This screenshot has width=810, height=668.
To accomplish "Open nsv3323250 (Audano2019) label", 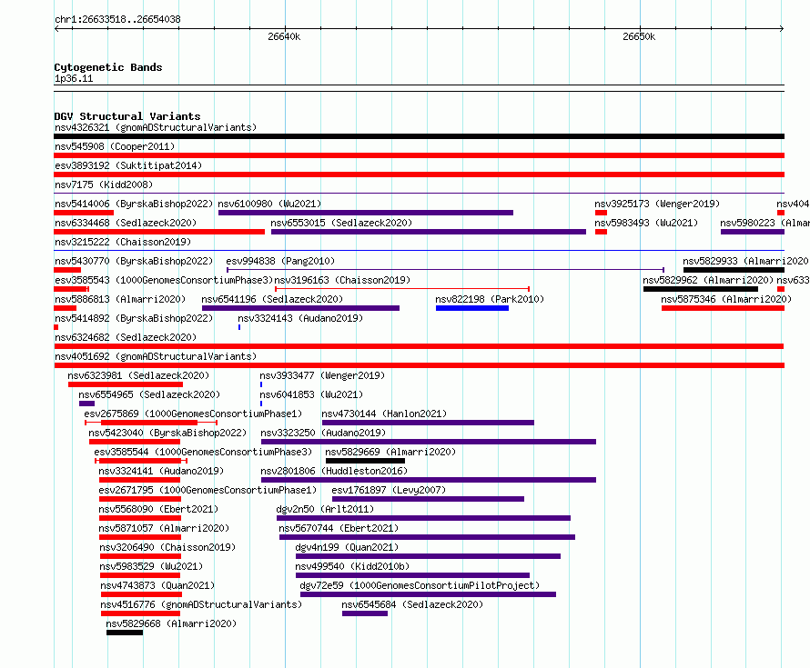I will tap(323, 433).
